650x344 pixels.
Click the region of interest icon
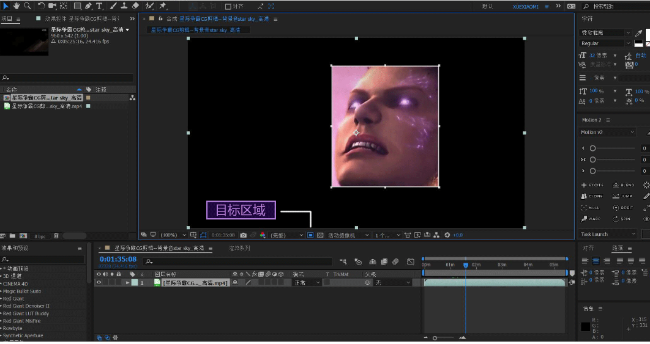tap(310, 235)
